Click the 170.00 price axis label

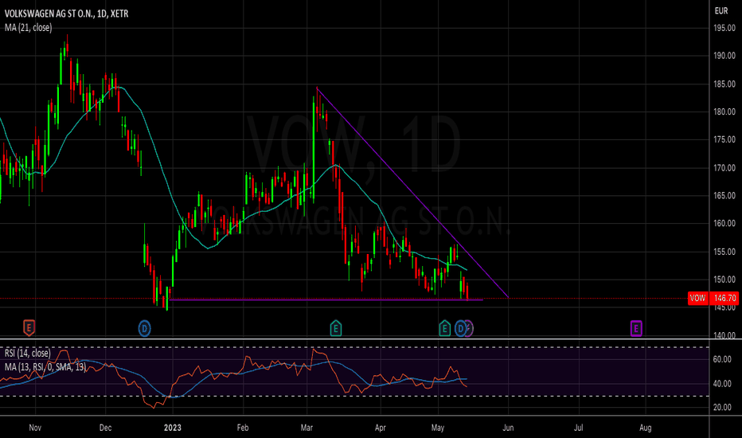(x=724, y=167)
